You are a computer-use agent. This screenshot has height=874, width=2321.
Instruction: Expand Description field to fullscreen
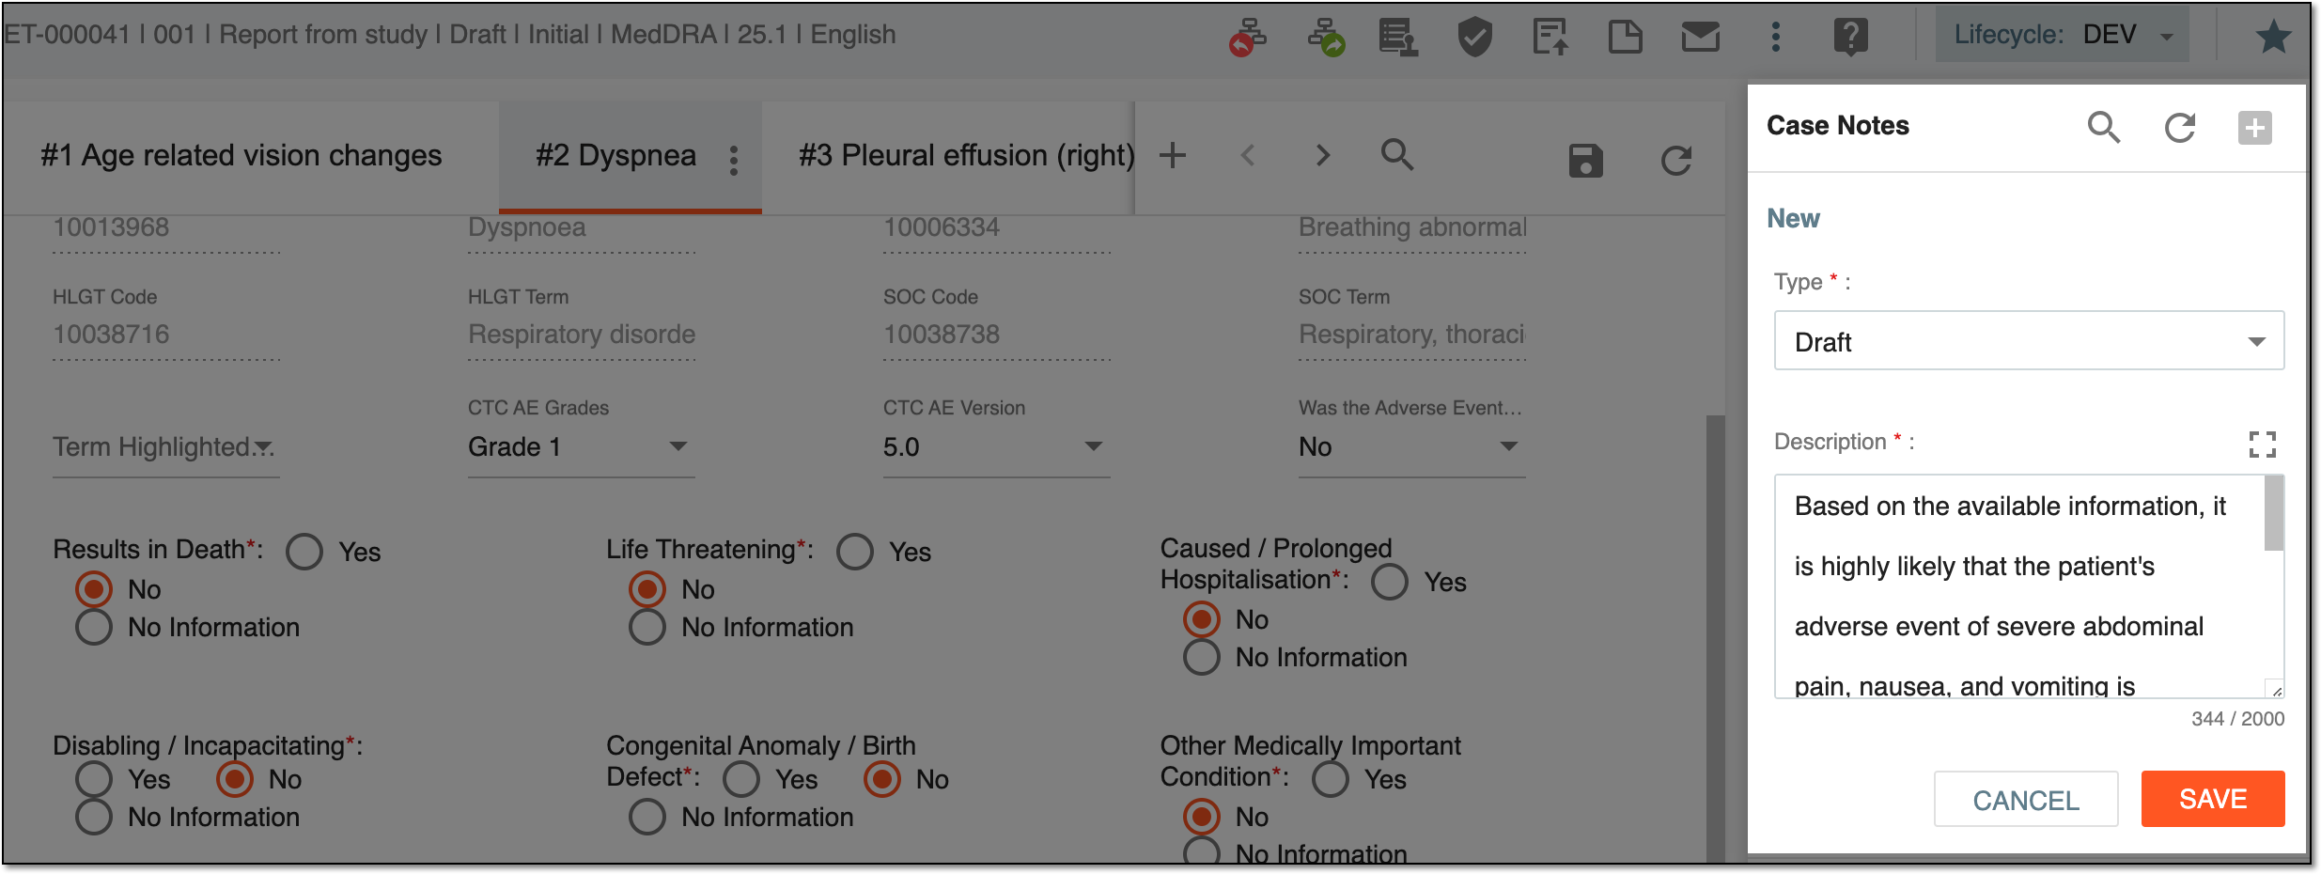2262,444
